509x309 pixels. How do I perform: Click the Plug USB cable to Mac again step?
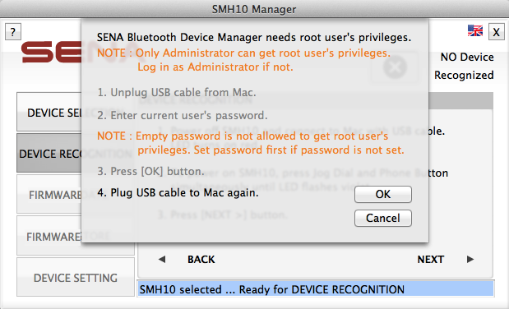point(178,193)
